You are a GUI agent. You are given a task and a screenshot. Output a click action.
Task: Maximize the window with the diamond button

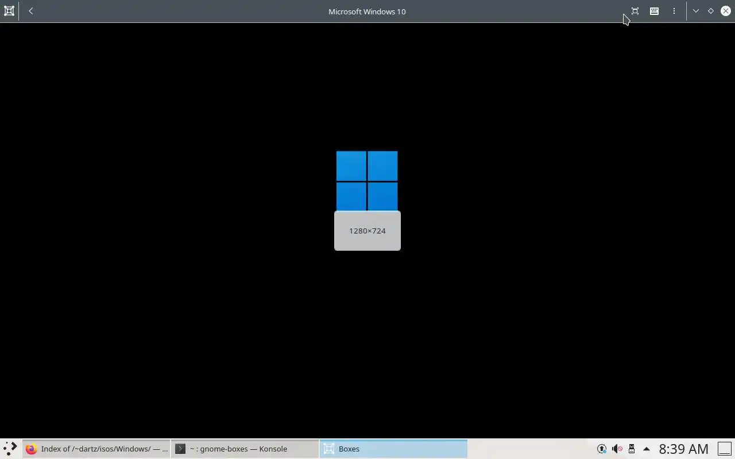[x=711, y=11]
